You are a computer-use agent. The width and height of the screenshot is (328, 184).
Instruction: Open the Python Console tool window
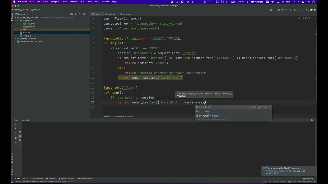click(85, 179)
